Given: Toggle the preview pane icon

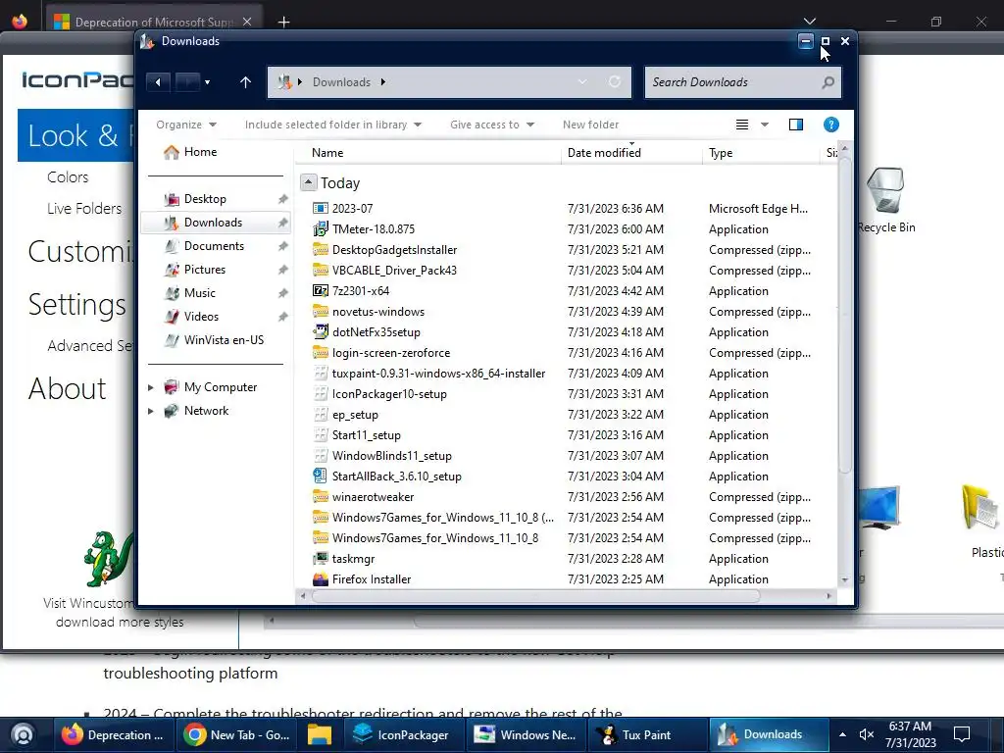Looking at the screenshot, I should tap(796, 125).
